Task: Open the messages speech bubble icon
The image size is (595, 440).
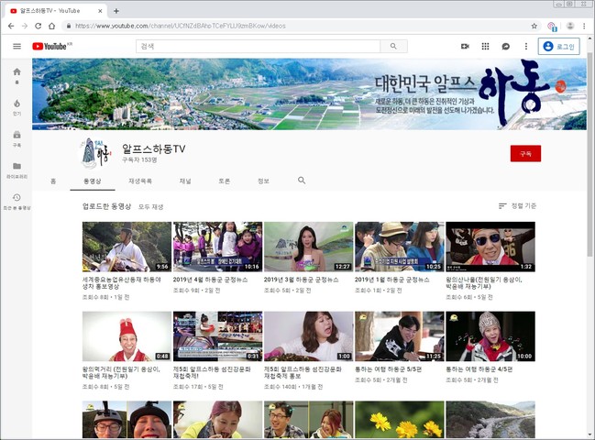Action: [x=505, y=46]
